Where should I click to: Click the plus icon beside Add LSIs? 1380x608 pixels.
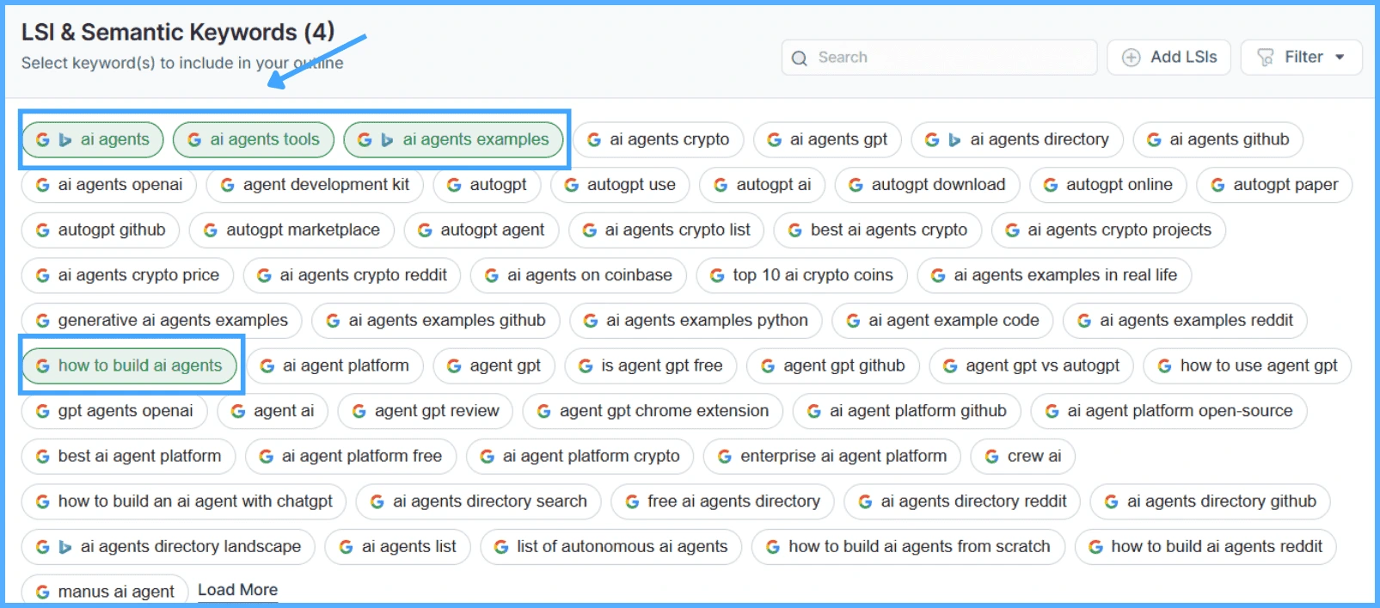coord(1132,58)
